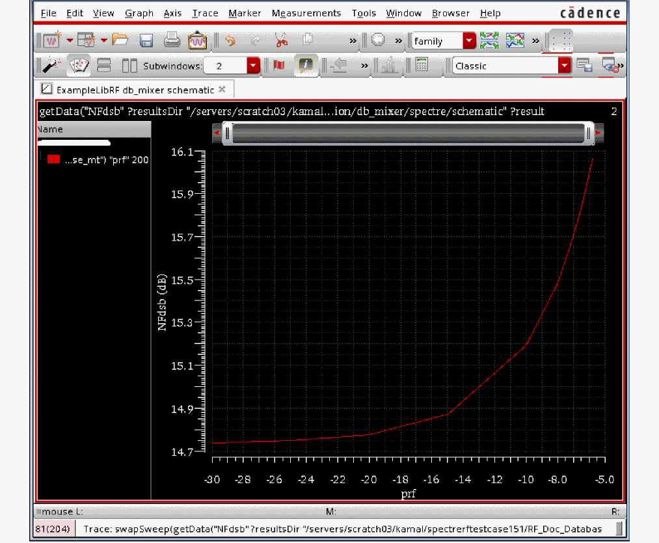Screen dimensions: 659x543
Task: Open the family dropdown list
Action: coord(469,41)
